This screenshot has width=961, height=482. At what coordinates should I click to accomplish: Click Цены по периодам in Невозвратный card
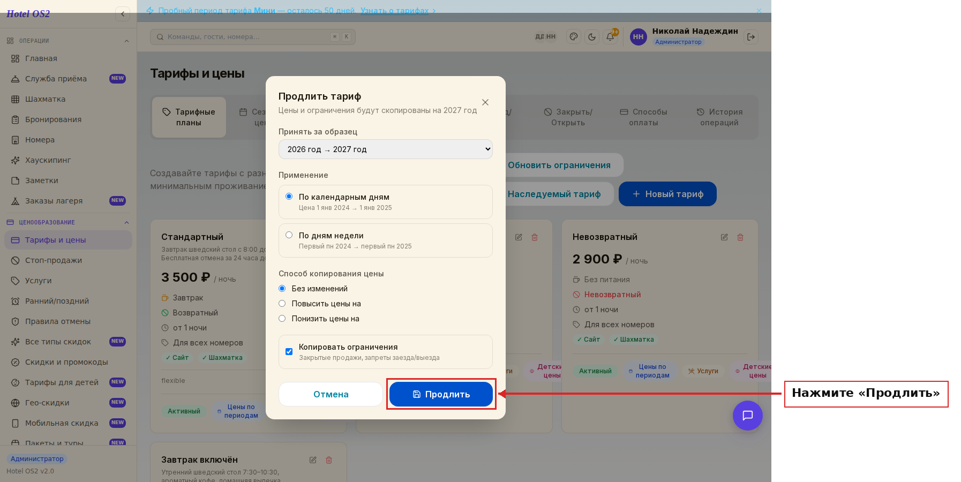[649, 371]
